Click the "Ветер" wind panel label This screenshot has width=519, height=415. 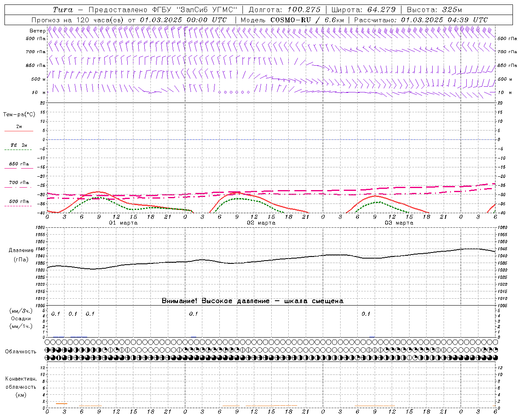click(x=37, y=31)
